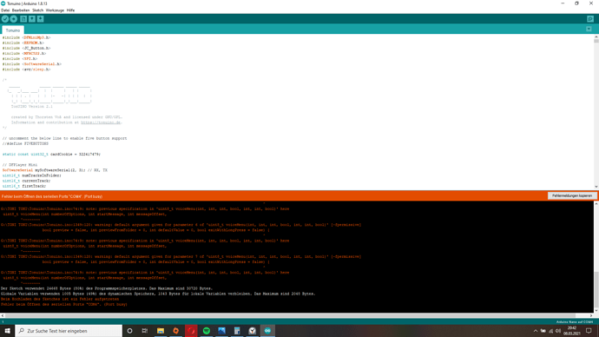
Task: Open the Sketch menu
Action: pyautogui.click(x=38, y=10)
